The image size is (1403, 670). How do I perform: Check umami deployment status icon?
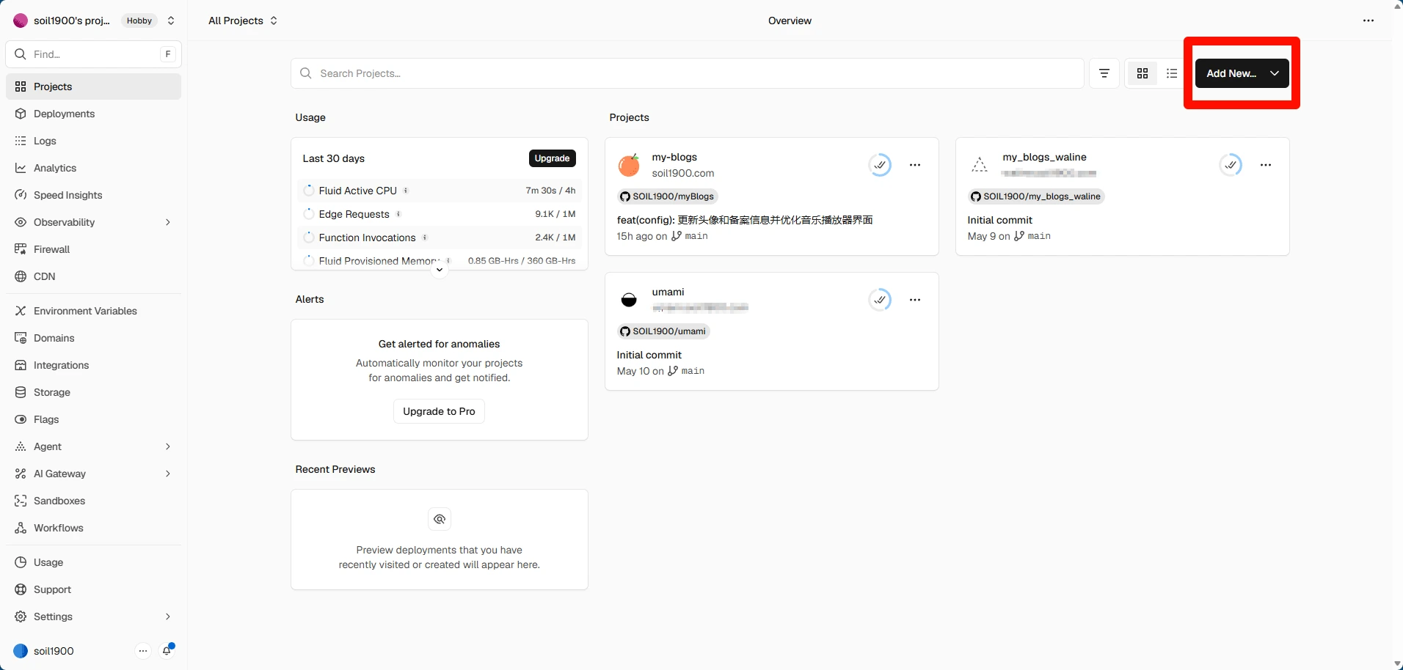pos(880,300)
